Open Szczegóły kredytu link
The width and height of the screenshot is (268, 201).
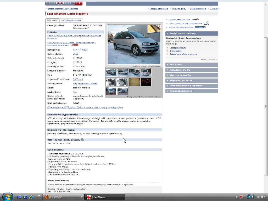[178, 48]
